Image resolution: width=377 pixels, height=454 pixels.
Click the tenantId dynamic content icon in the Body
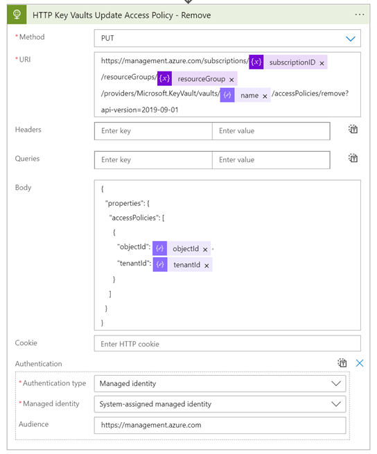click(160, 264)
